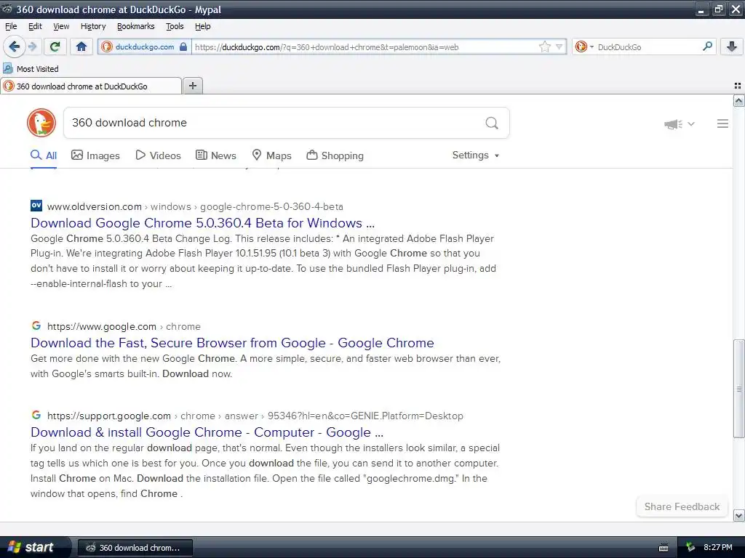Open the Help menu
This screenshot has width=745, height=558.
tap(202, 26)
